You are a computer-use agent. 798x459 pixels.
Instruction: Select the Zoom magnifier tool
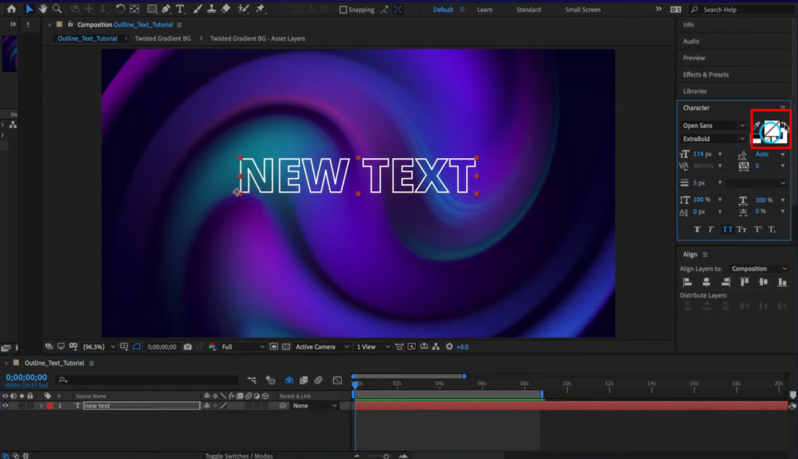(57, 9)
